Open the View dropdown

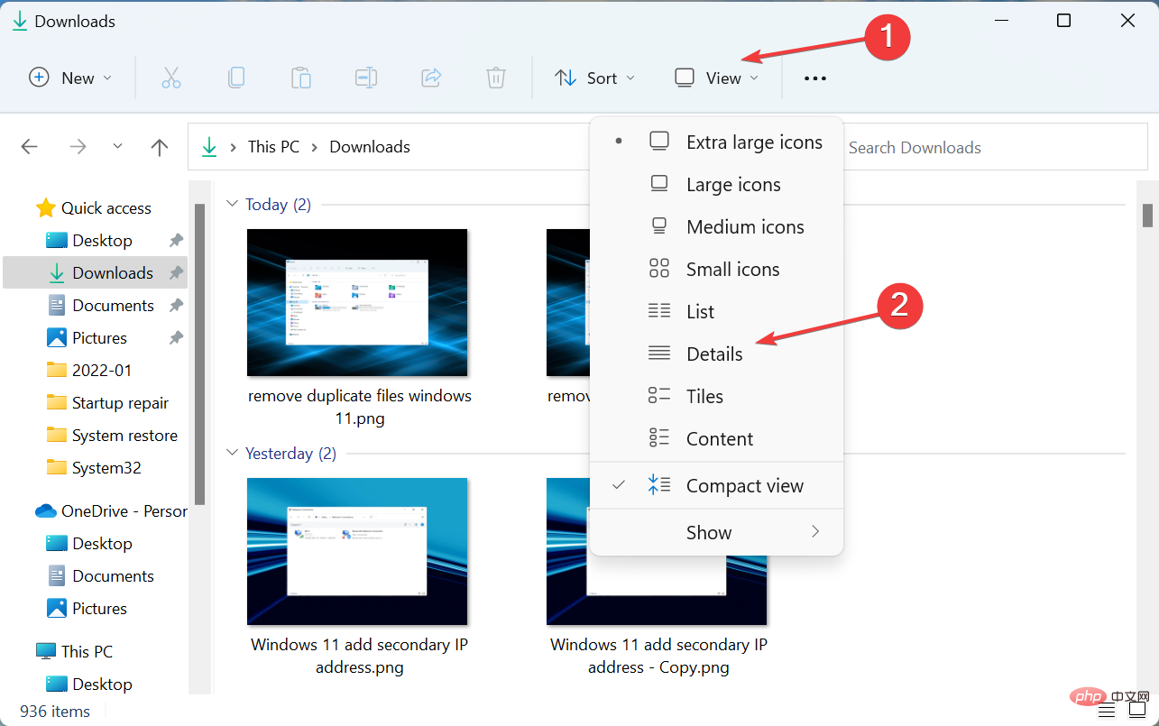pos(717,78)
